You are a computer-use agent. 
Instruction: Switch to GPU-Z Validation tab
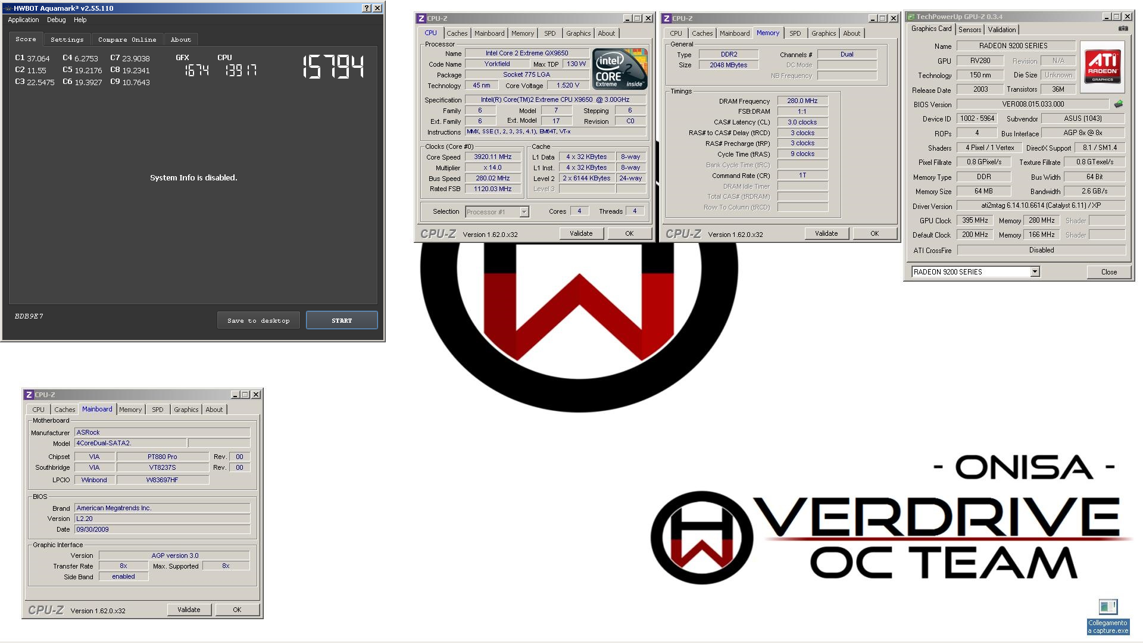(x=1002, y=30)
